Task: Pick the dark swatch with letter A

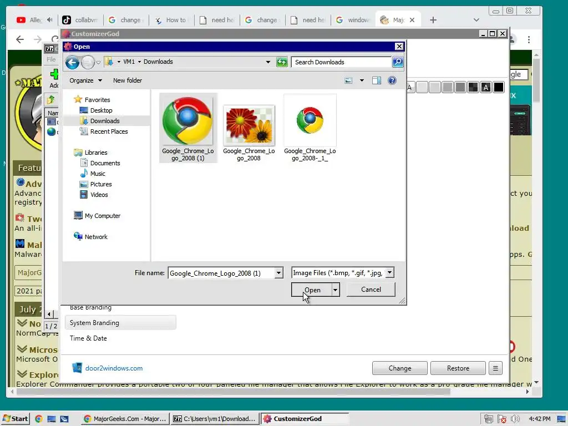Action: [x=486, y=87]
